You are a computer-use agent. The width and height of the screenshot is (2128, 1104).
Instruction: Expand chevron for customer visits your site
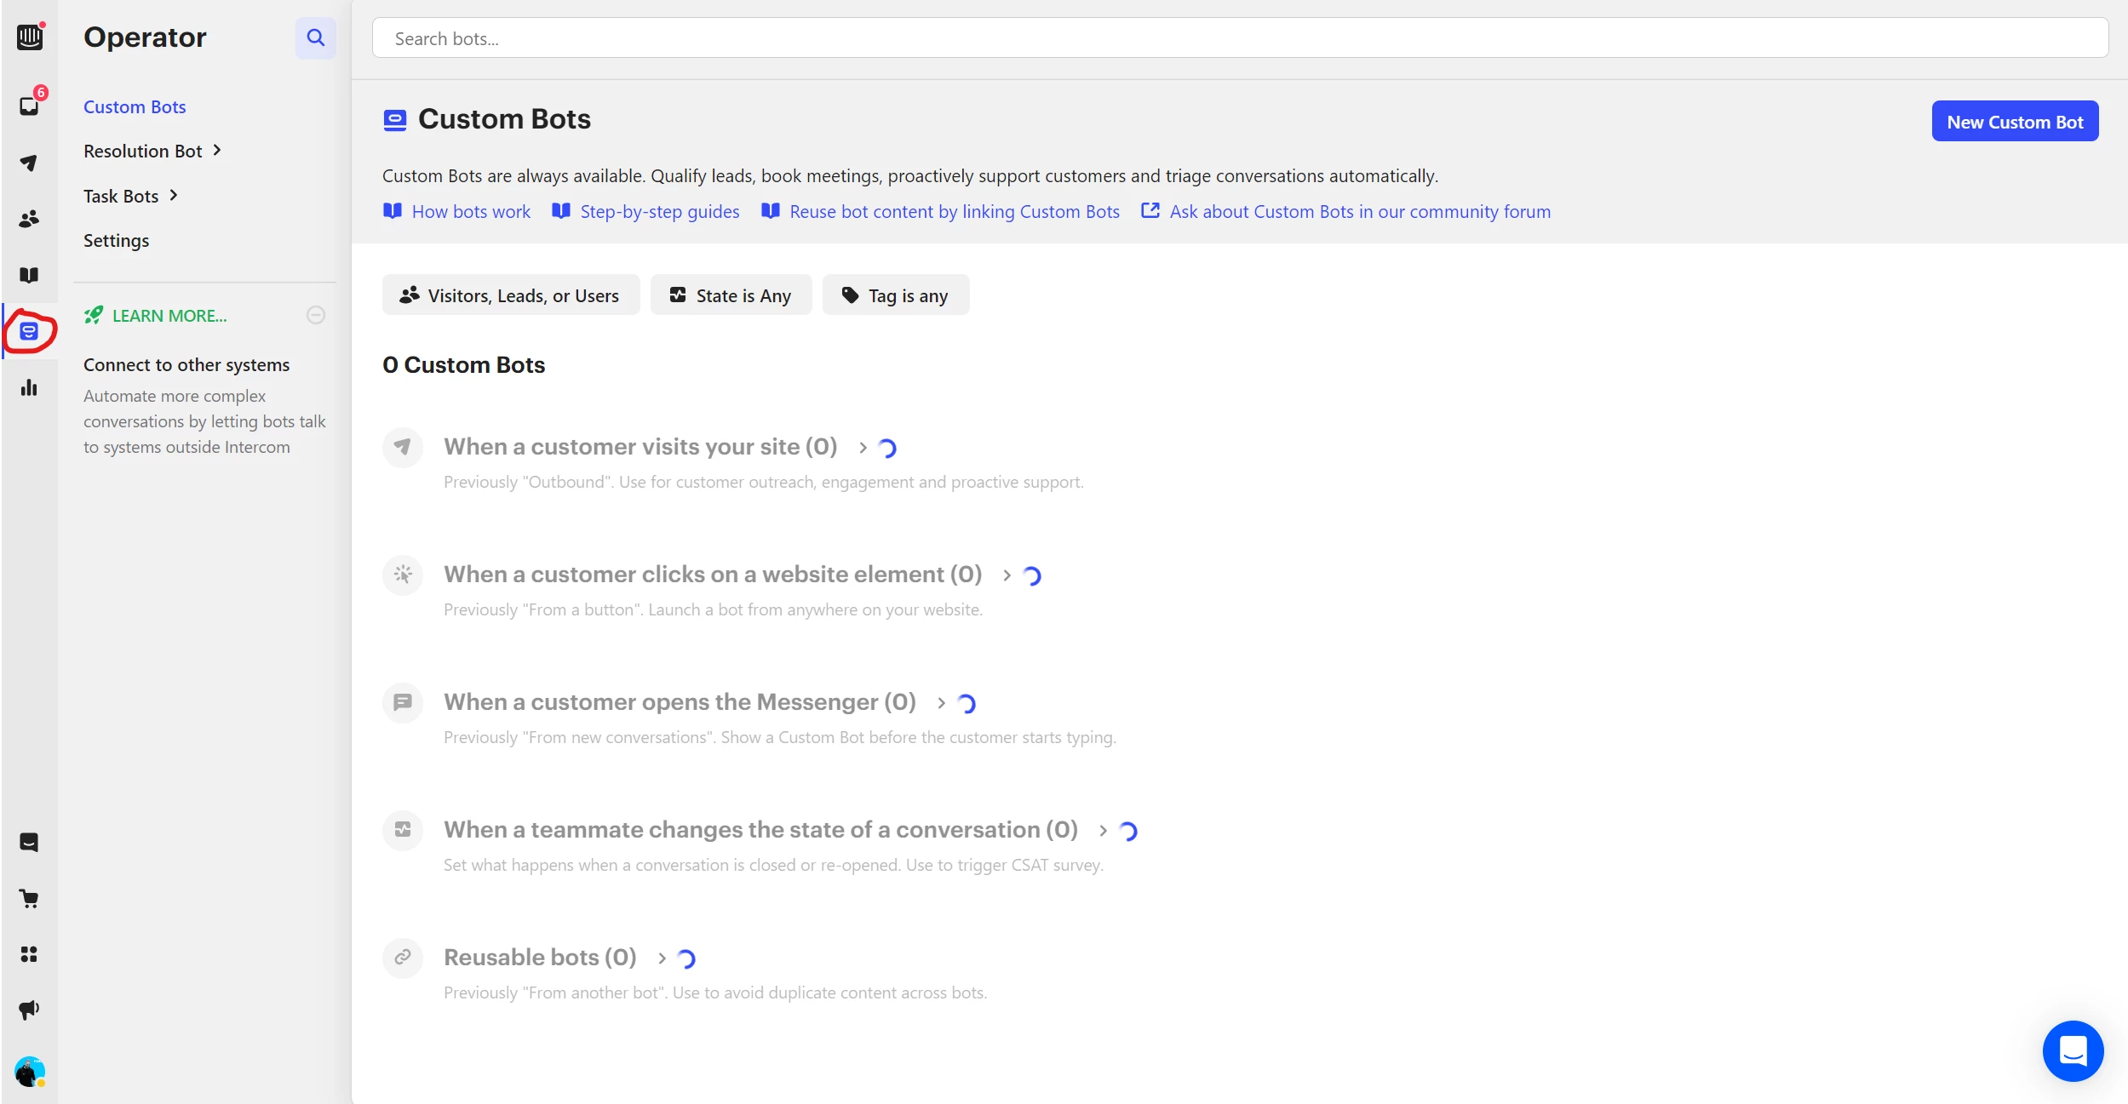863,447
